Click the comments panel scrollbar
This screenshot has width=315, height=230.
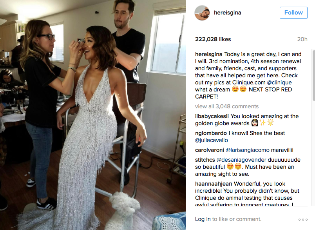pyautogui.click(x=313, y=75)
